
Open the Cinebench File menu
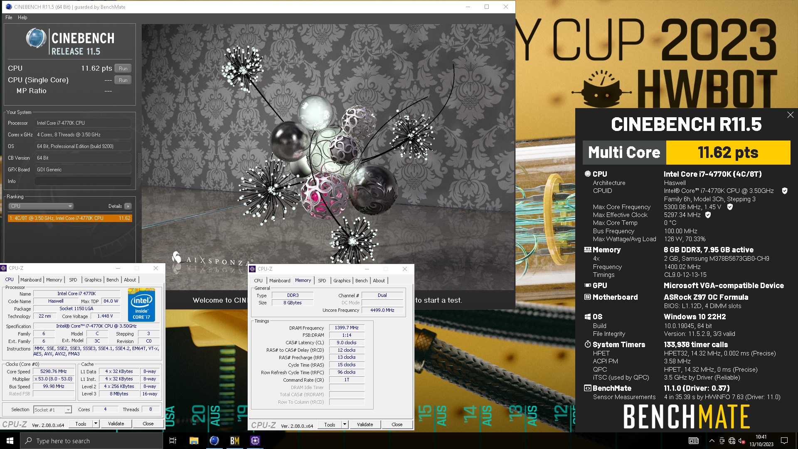coord(9,17)
